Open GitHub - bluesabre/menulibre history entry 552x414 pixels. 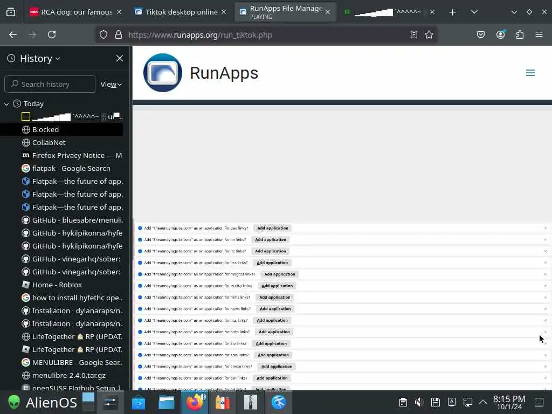(x=61, y=220)
